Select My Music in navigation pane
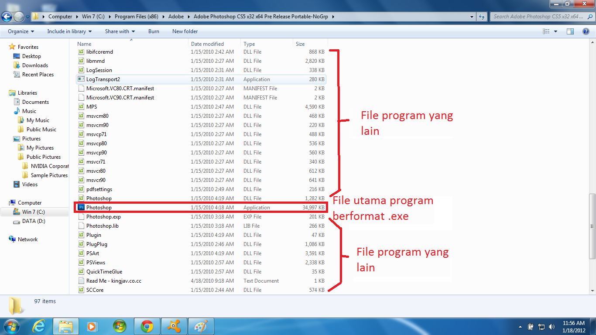The width and height of the screenshot is (596, 335). [38, 120]
